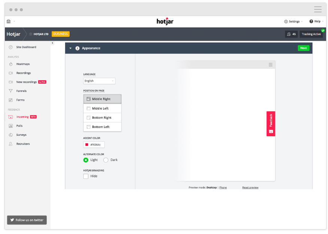Open Surveys from the sidebar
Image resolution: width=328 pixels, height=234 pixels.
[21, 135]
